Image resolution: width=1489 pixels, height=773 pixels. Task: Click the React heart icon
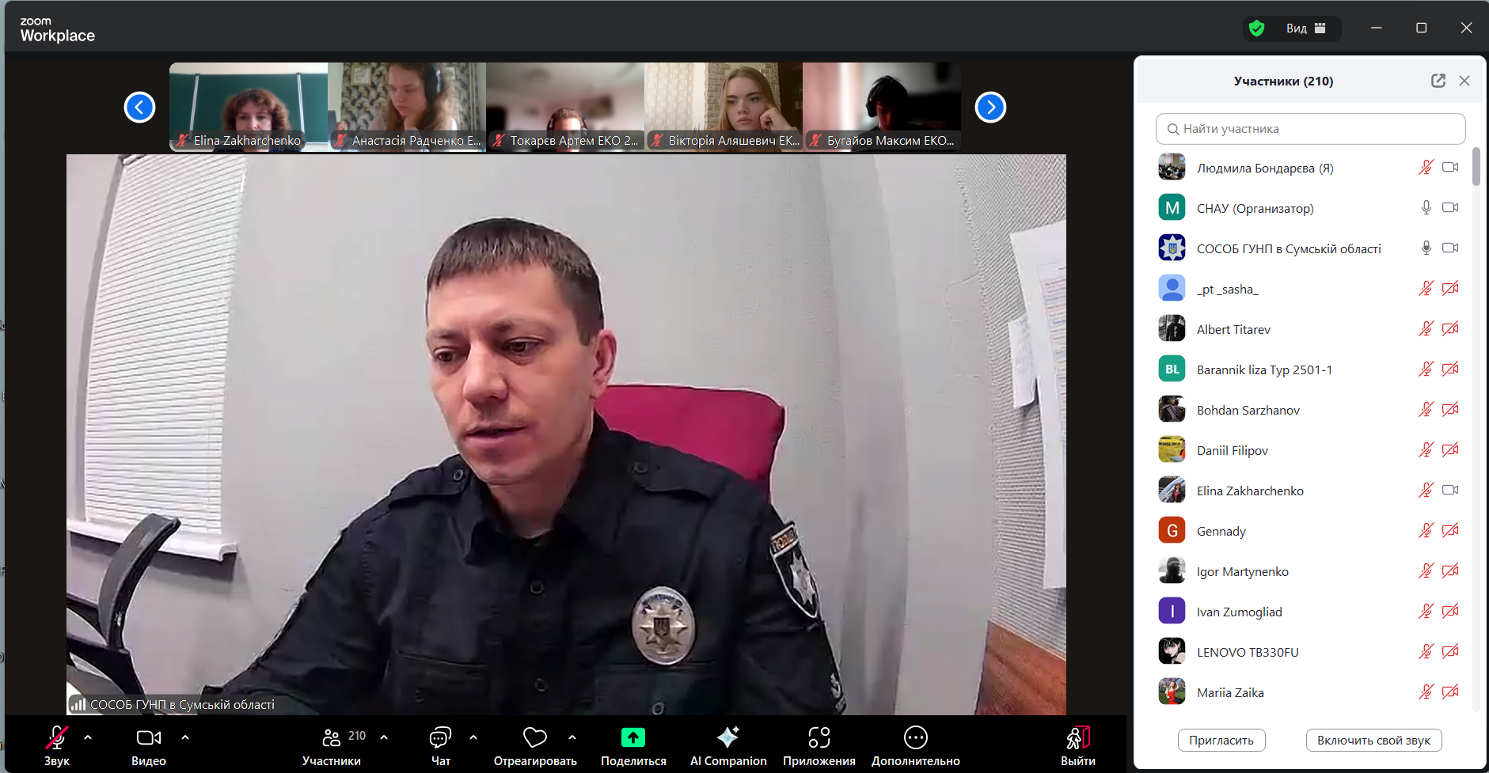pyautogui.click(x=535, y=737)
